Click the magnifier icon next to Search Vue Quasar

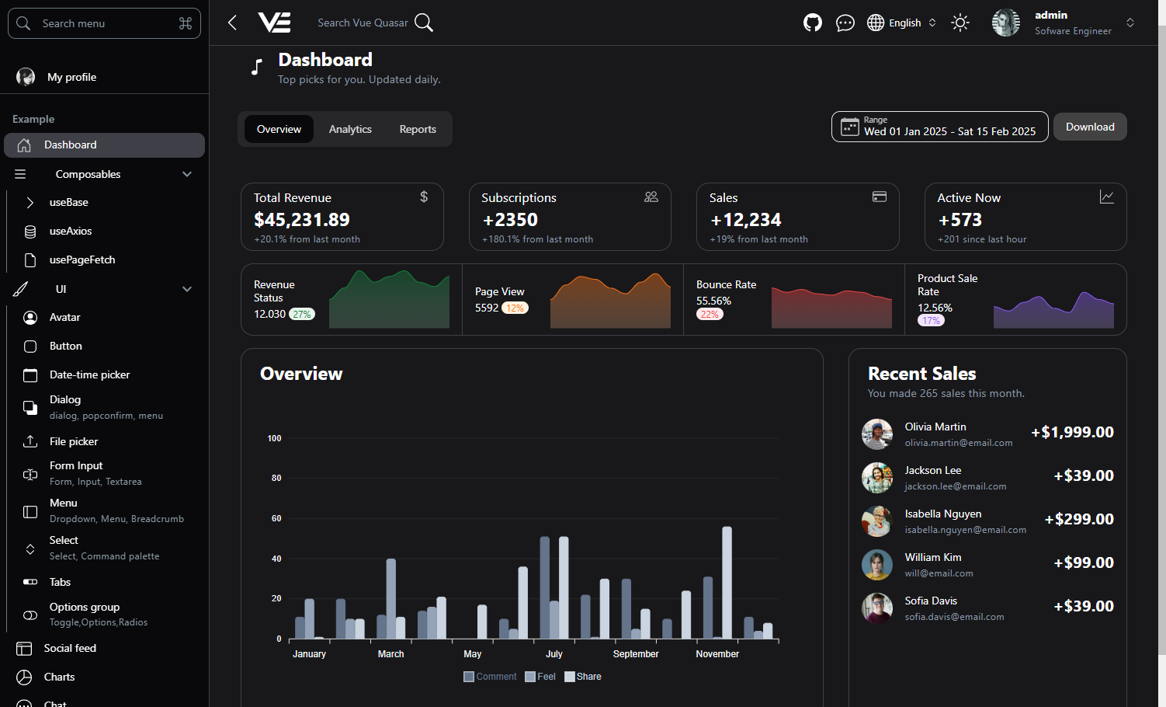point(424,23)
